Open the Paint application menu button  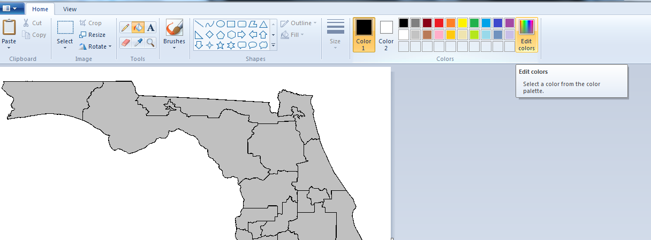point(12,8)
